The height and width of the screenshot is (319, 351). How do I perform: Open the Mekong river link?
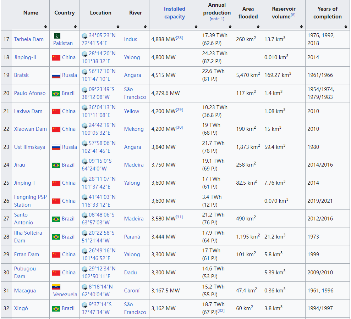134,129
